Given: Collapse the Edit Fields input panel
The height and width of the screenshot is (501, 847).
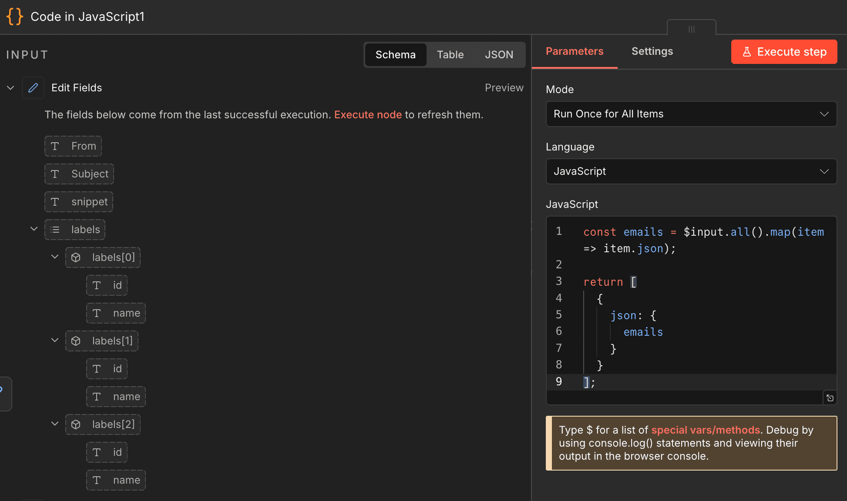Looking at the screenshot, I should [10, 88].
